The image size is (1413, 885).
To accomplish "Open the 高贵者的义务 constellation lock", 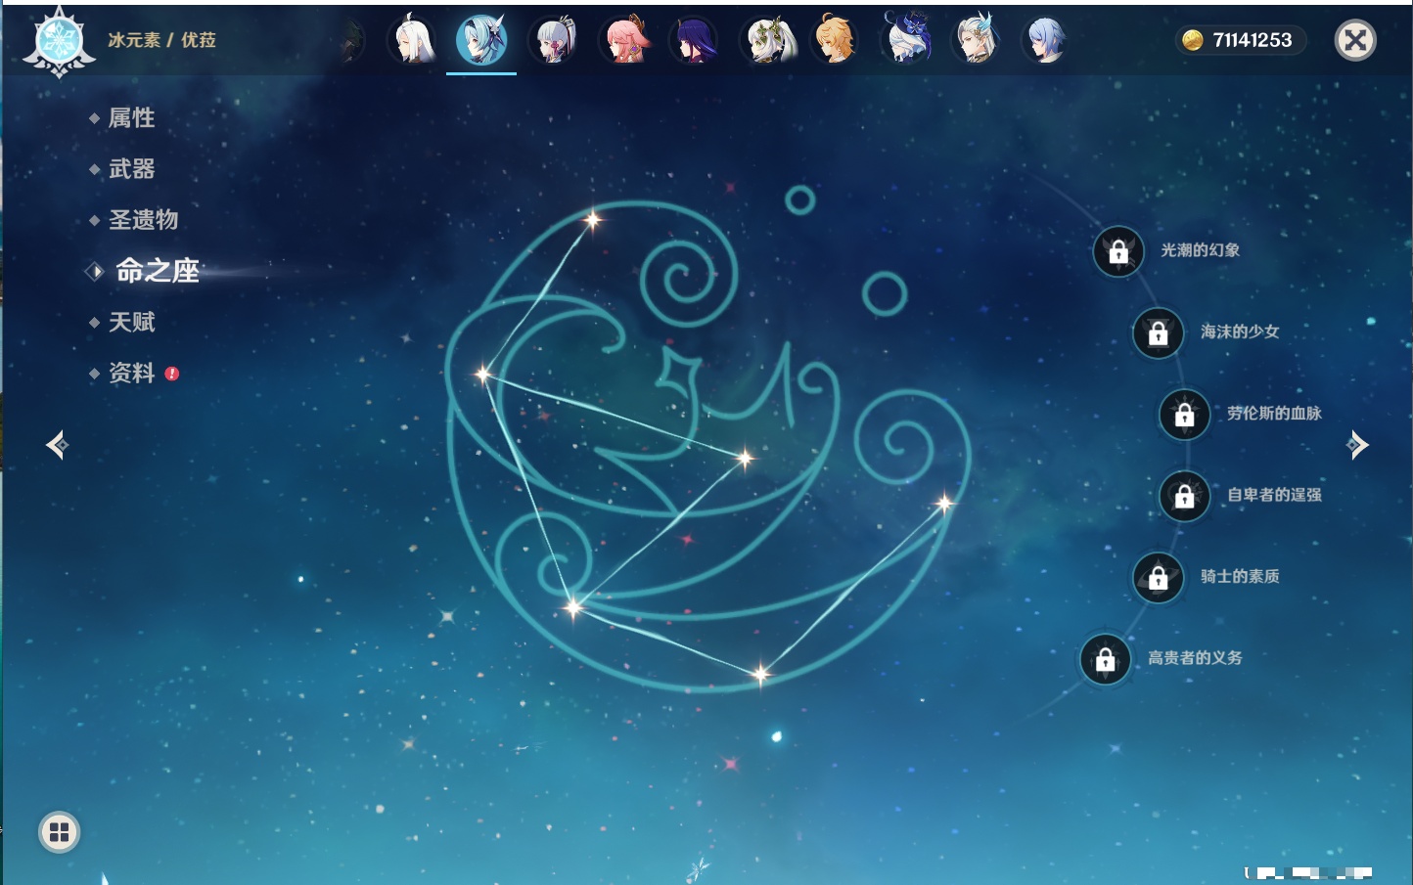I will pos(1106,660).
